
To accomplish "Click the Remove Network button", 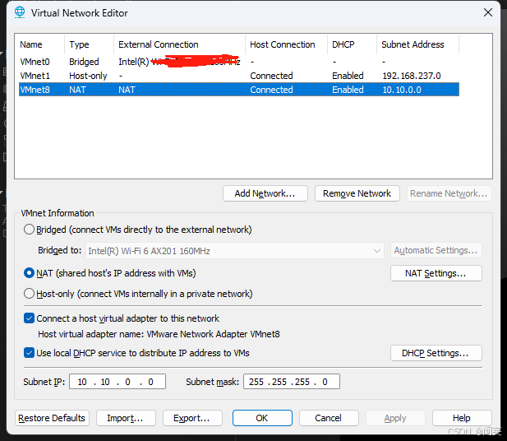I will tap(357, 193).
